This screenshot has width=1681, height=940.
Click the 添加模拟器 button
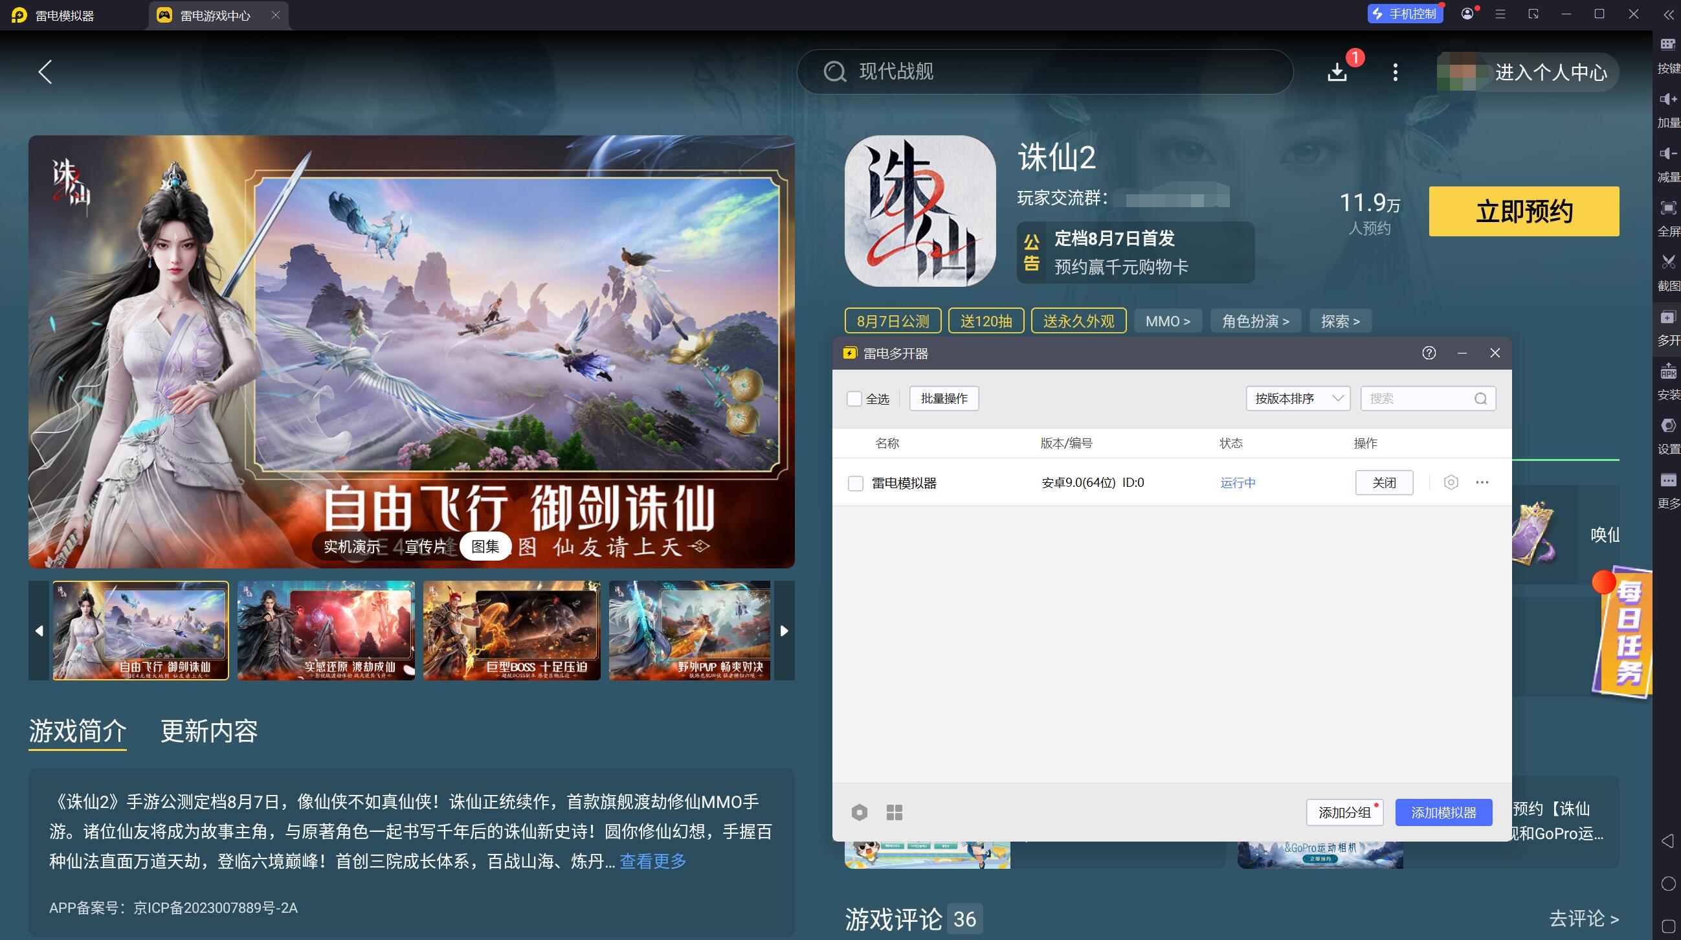point(1443,812)
